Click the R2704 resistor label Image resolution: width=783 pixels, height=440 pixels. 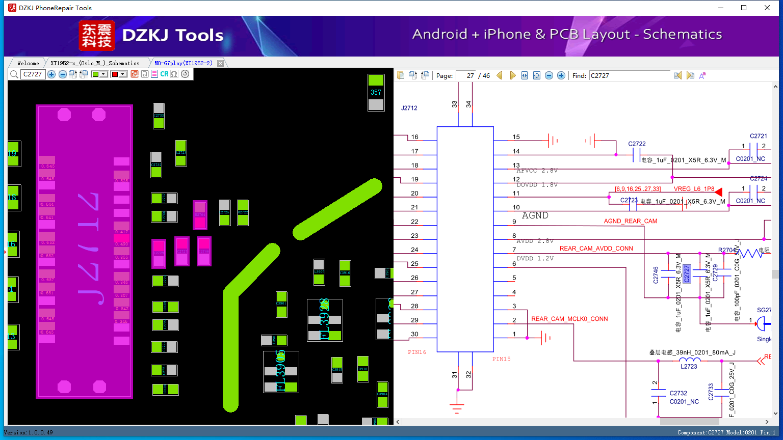[727, 250]
